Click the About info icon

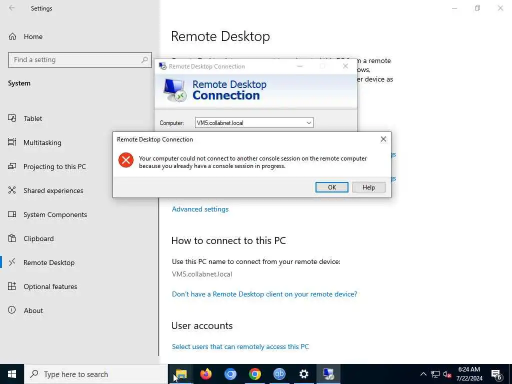(12, 310)
